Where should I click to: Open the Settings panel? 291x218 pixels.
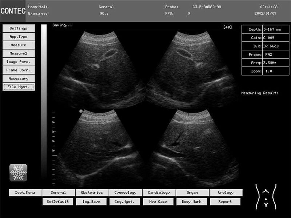tap(19, 28)
